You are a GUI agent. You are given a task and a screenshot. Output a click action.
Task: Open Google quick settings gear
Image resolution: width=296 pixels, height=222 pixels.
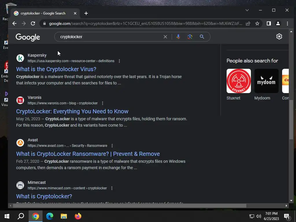tap(279, 36)
